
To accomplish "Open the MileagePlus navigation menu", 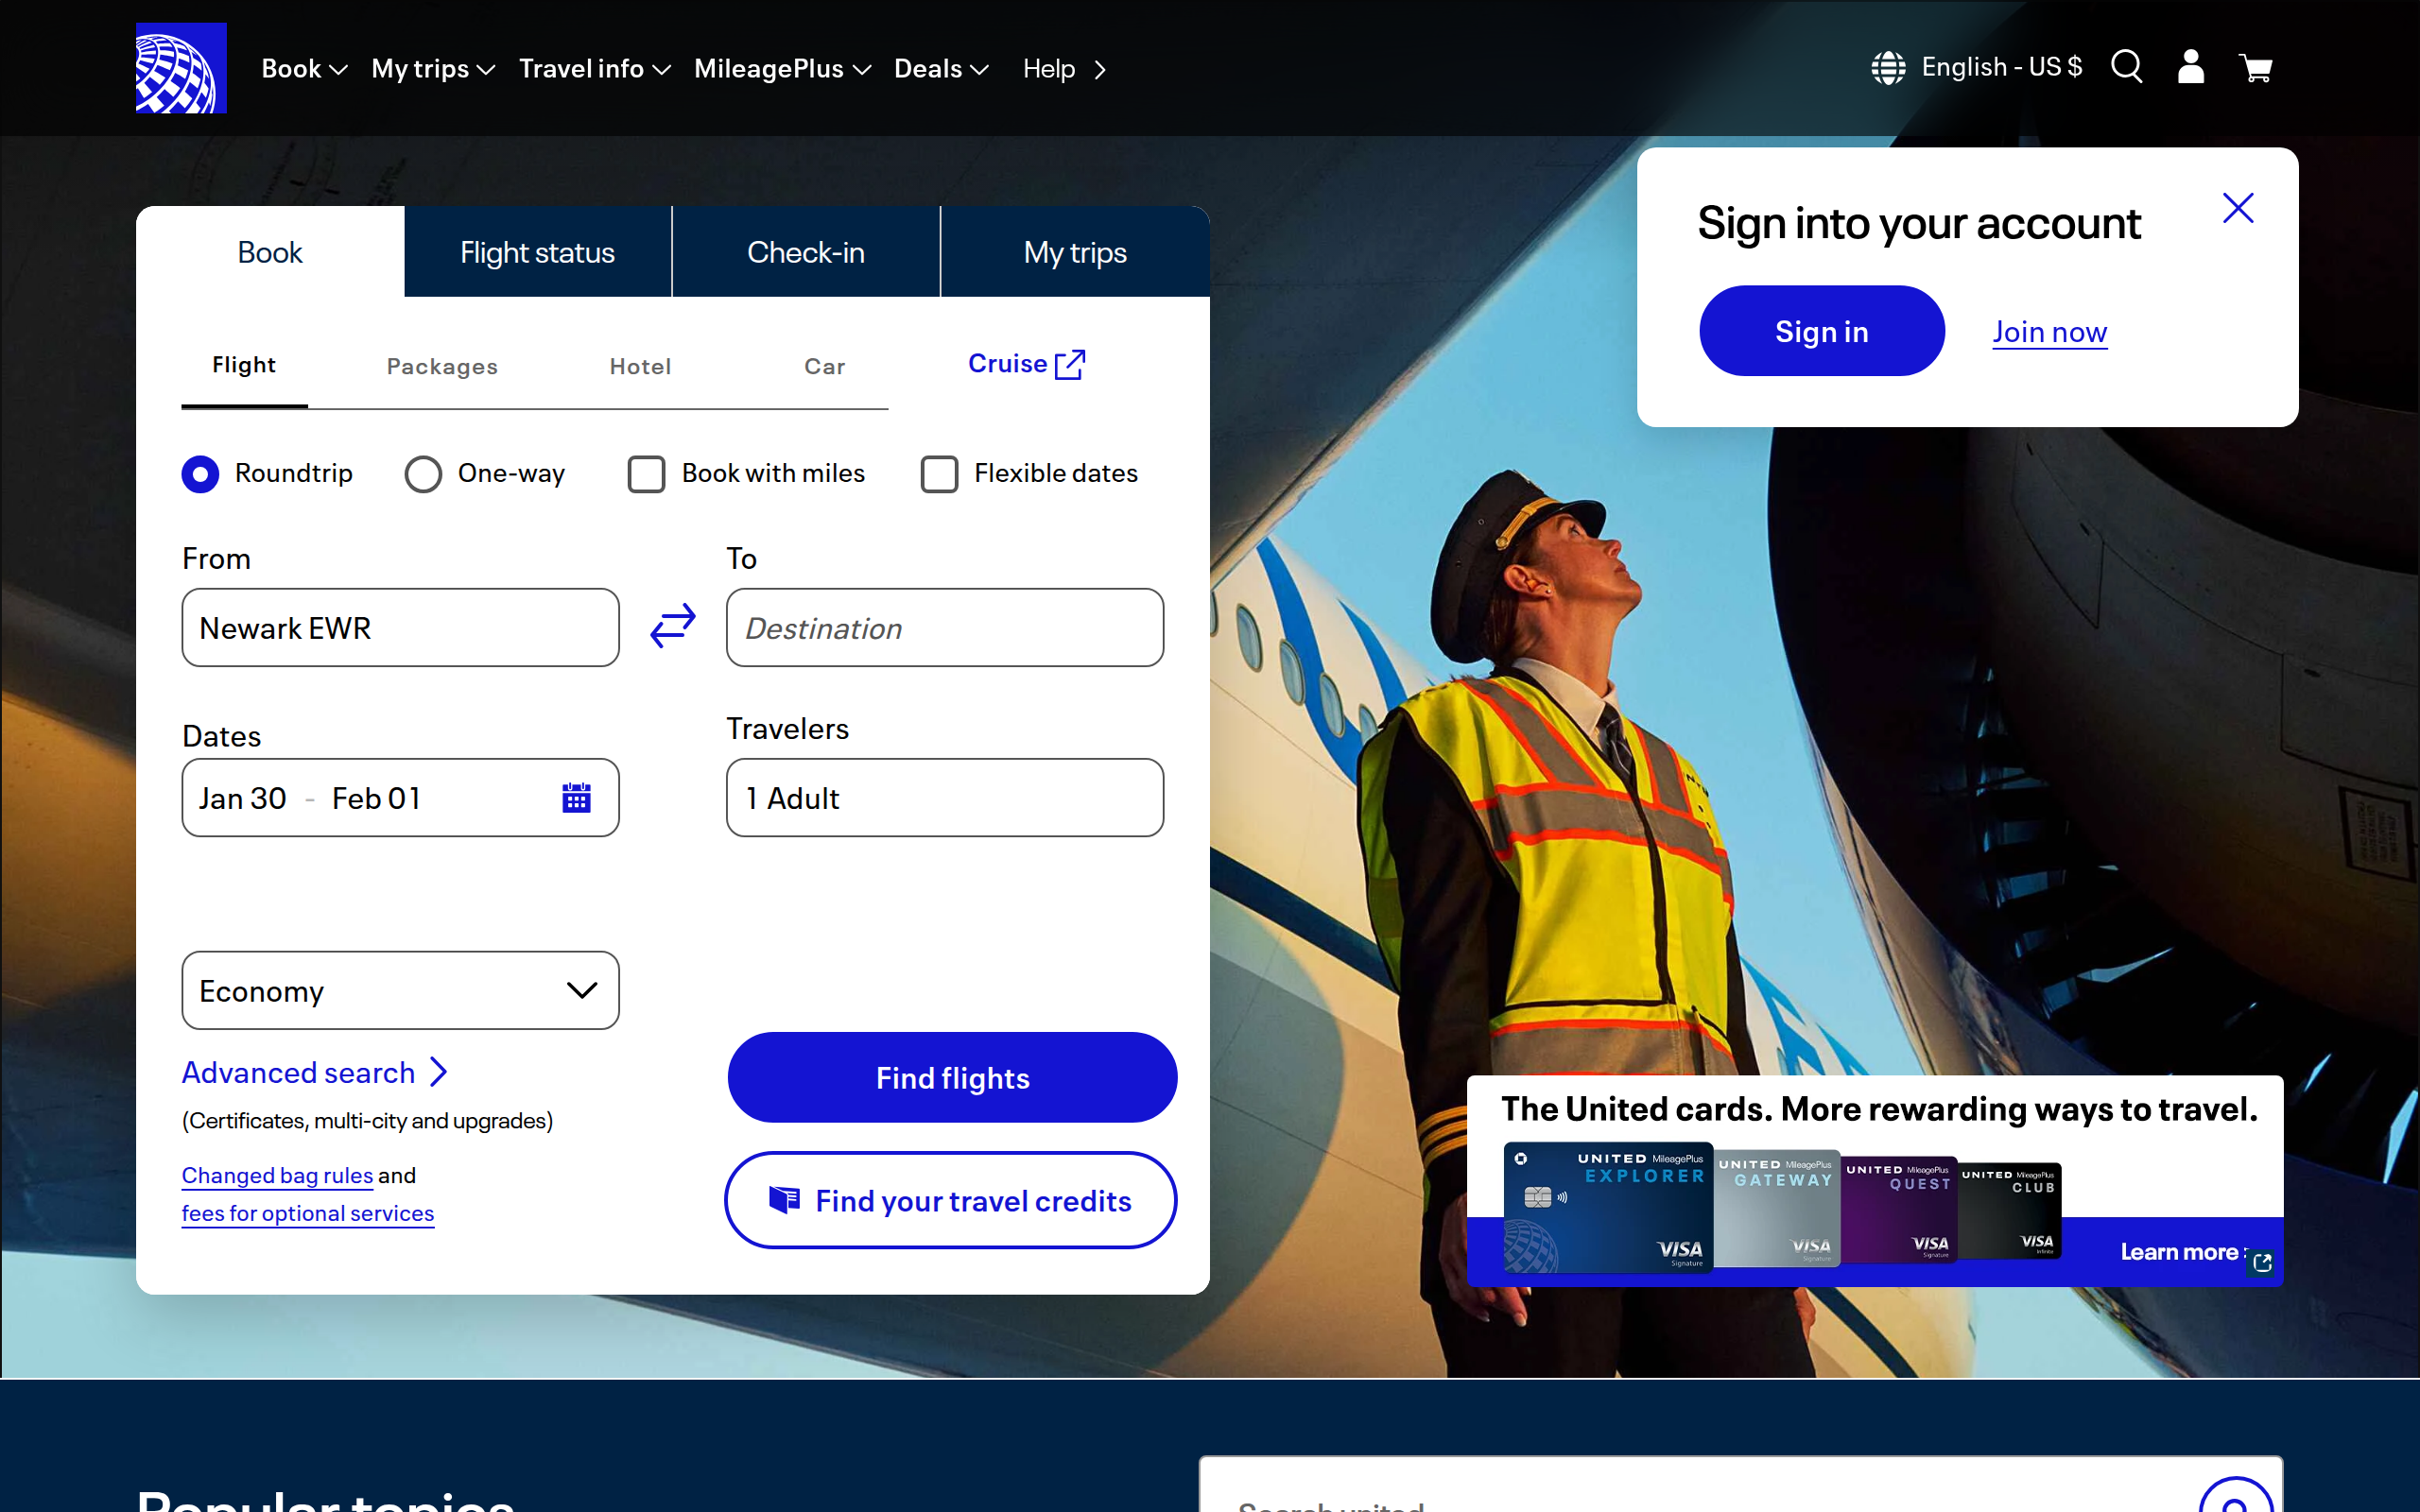I will coord(782,68).
